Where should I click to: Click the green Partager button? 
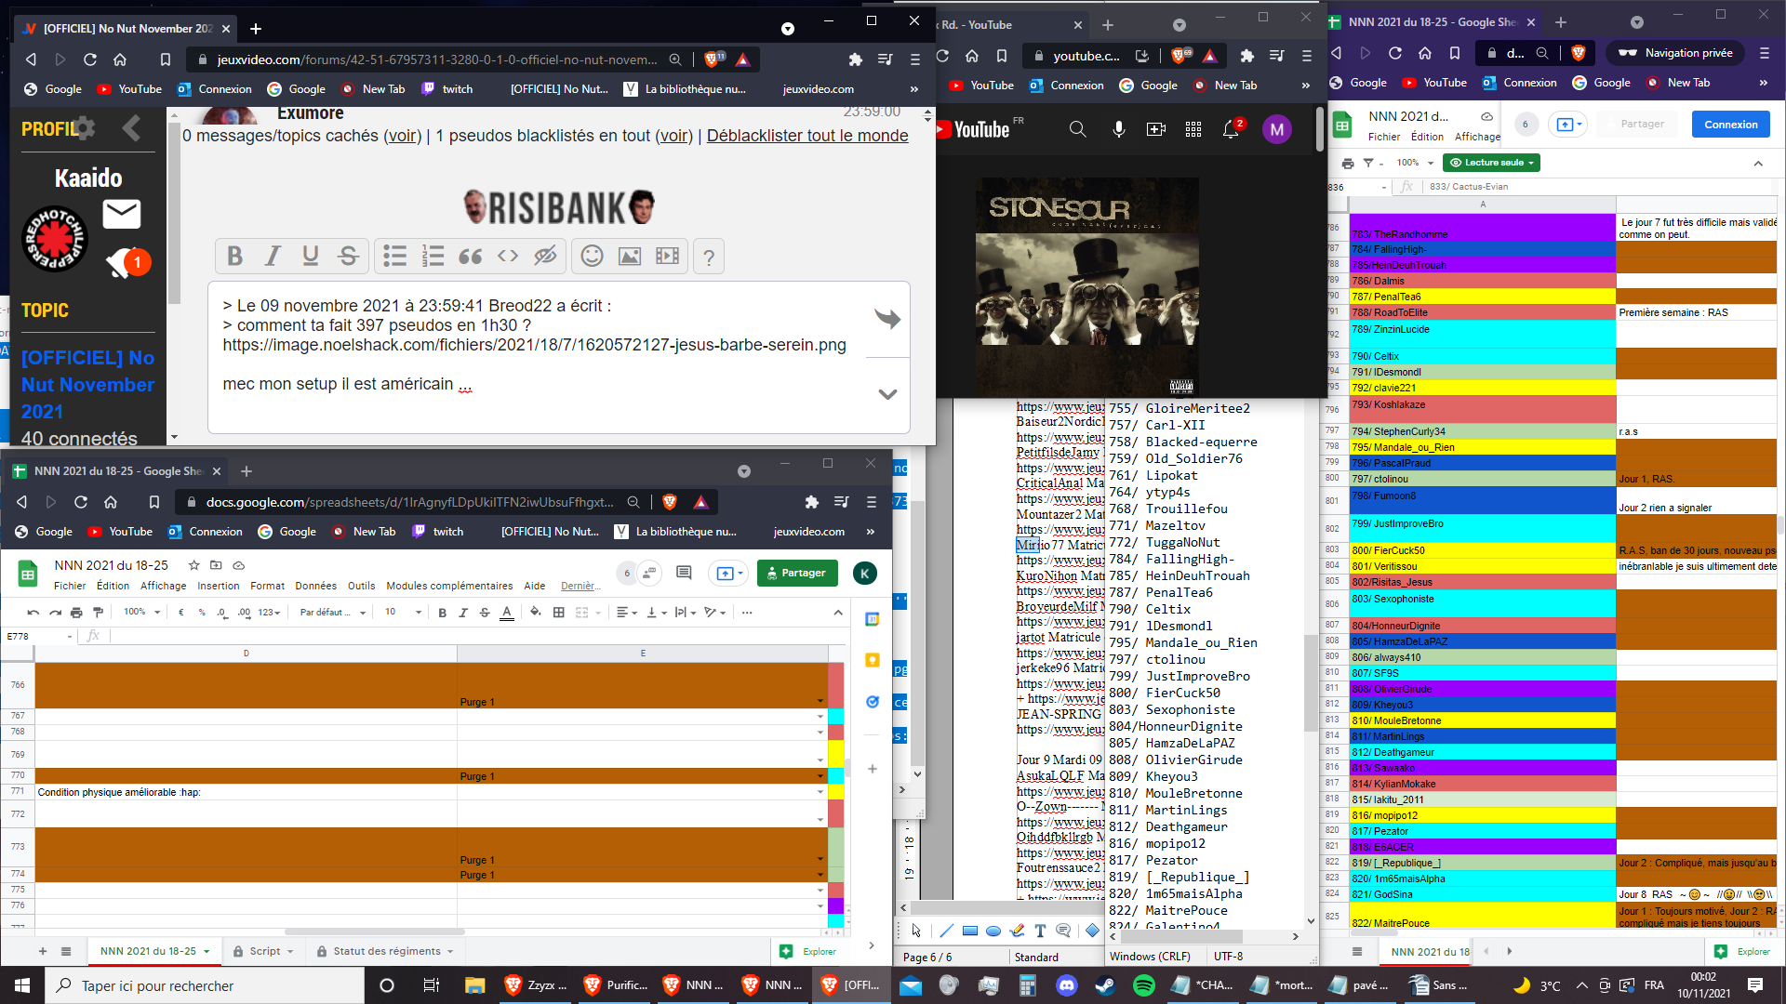(x=797, y=573)
